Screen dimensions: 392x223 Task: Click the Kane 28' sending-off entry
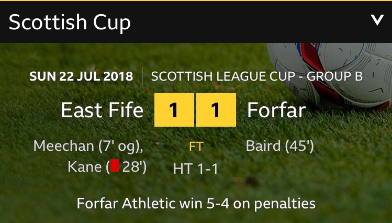(x=107, y=166)
